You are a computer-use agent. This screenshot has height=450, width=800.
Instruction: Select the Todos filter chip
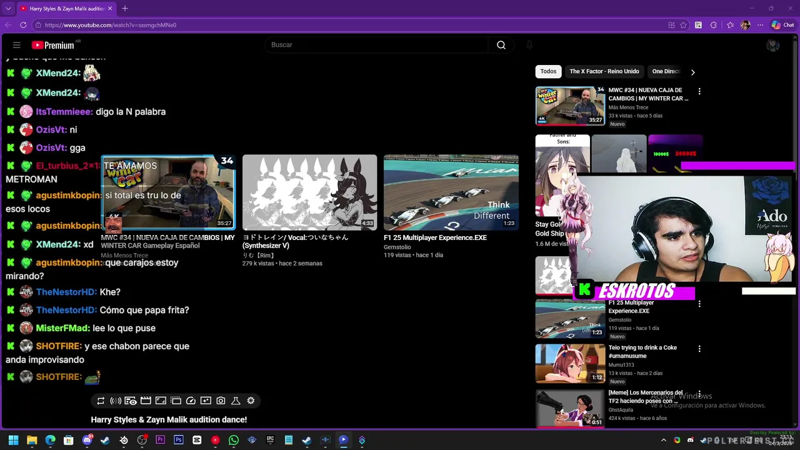tap(548, 71)
